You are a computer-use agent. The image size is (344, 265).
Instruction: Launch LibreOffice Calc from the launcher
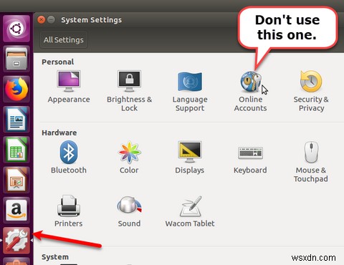pyautogui.click(x=16, y=150)
